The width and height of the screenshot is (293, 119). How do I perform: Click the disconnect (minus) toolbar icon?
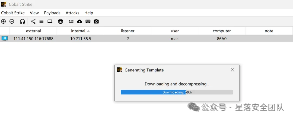(12, 21)
